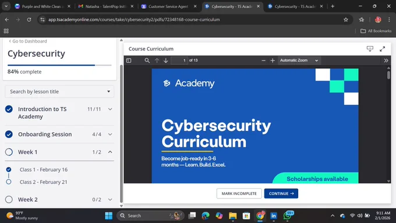396x223 pixels.
Task: Close the Purple and White Clean tab
Action: tap(69, 6)
